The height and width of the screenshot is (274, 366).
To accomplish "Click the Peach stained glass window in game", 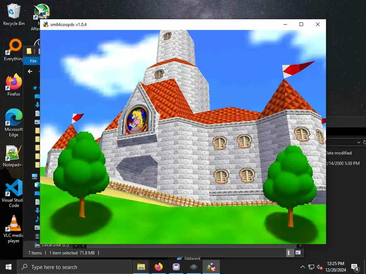I will click(x=137, y=121).
